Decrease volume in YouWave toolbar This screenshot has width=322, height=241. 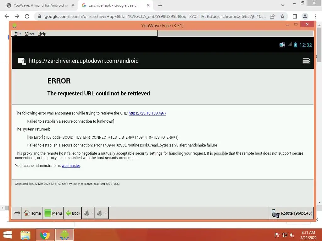88,213
